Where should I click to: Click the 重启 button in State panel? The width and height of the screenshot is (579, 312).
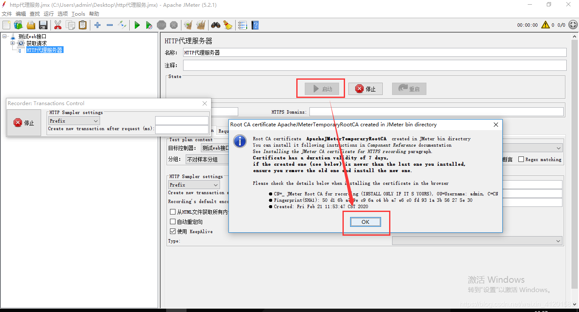coord(409,89)
